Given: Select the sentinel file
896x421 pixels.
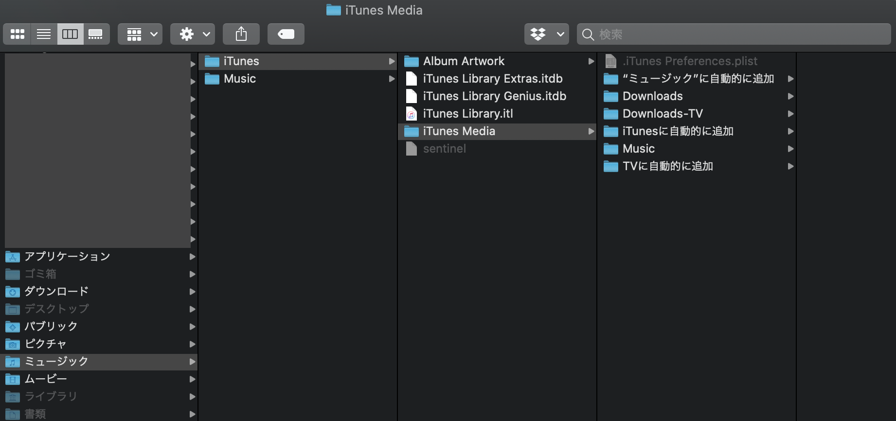Looking at the screenshot, I should coord(497,149).
